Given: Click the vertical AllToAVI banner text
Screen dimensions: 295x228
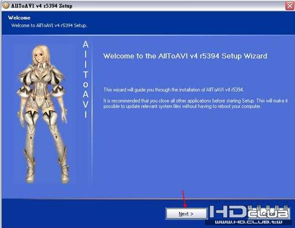Looking at the screenshot, I should click(85, 79).
